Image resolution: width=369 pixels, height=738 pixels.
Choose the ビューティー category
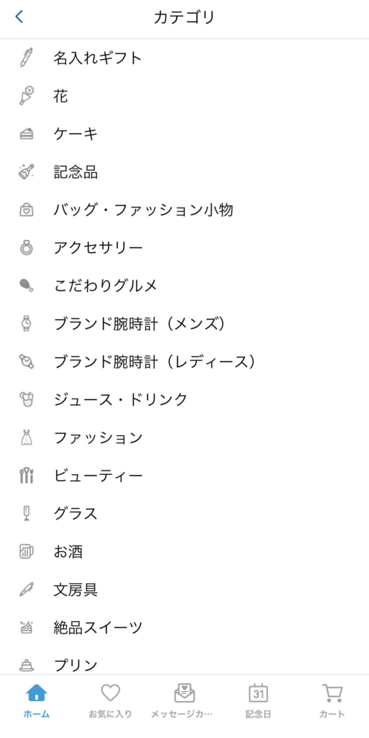coord(184,476)
